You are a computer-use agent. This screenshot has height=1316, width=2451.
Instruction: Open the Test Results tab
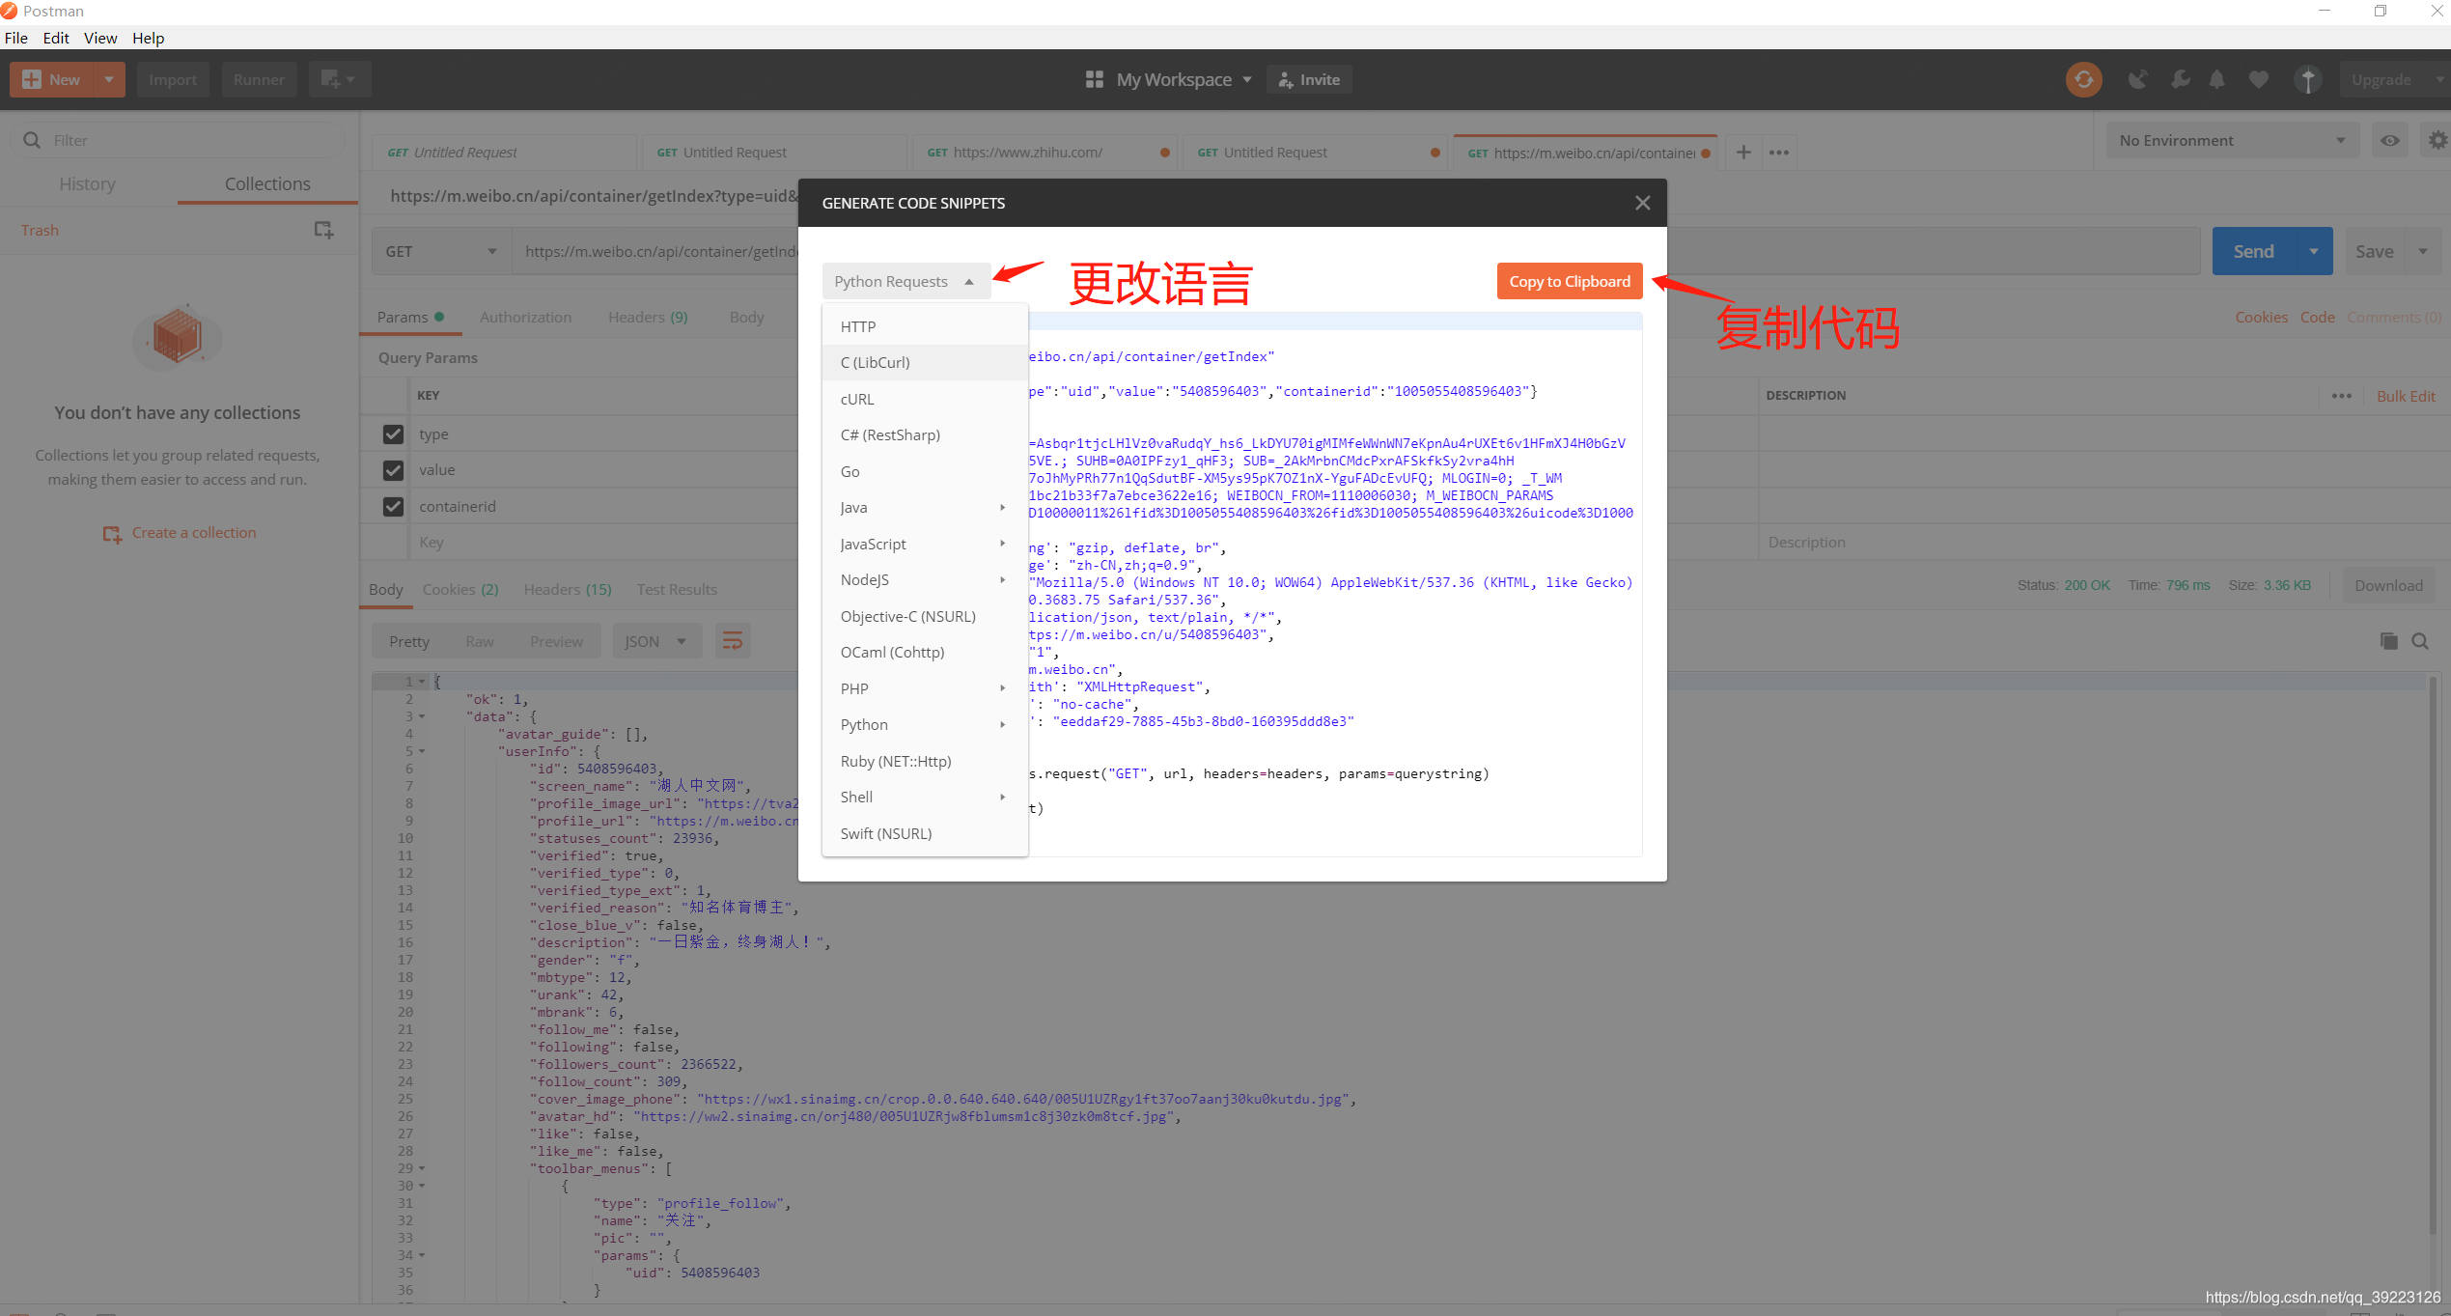click(x=676, y=589)
